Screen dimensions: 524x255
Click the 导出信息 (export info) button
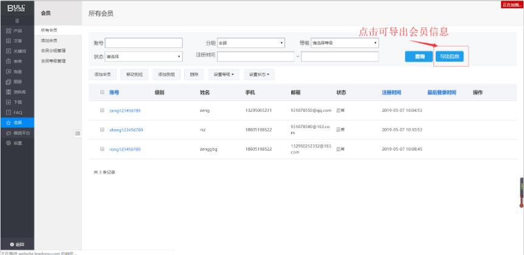(x=449, y=56)
